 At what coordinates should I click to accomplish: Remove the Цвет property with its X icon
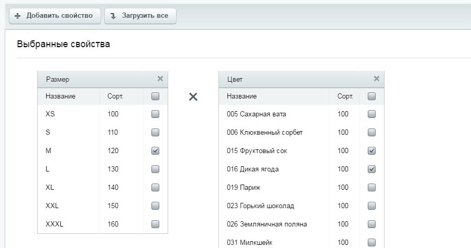376,79
